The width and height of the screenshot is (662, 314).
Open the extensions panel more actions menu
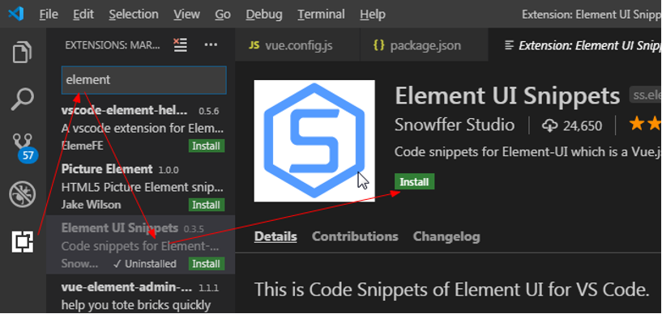pos(211,45)
